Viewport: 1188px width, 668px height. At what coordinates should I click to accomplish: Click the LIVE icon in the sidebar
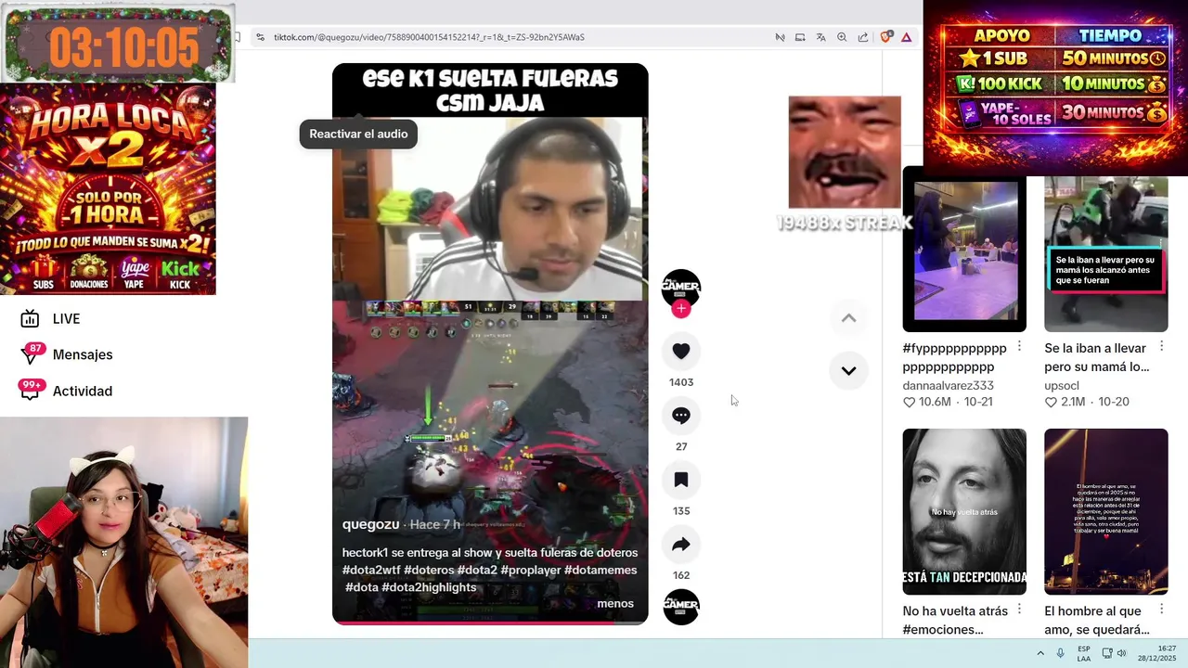pos(30,319)
